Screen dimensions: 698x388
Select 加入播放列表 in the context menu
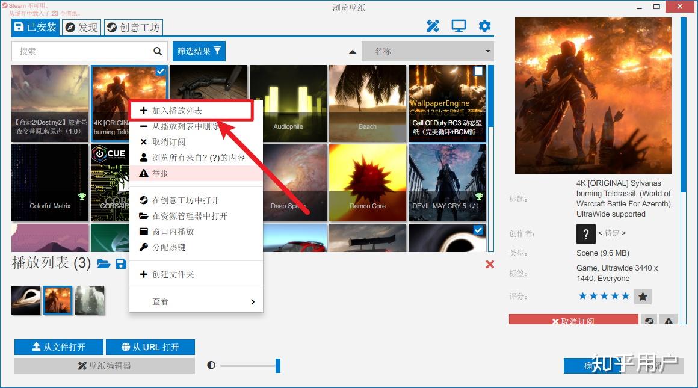[191, 110]
